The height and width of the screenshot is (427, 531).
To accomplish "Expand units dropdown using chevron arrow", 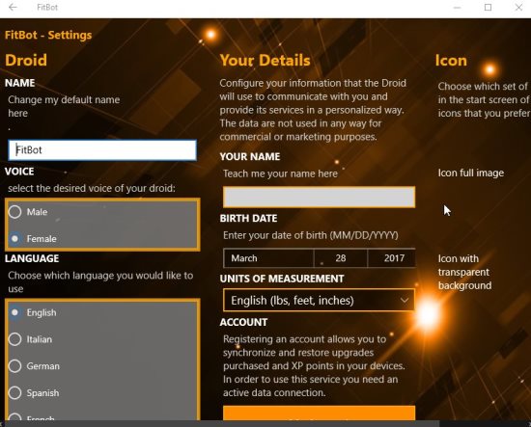I will pos(404,300).
